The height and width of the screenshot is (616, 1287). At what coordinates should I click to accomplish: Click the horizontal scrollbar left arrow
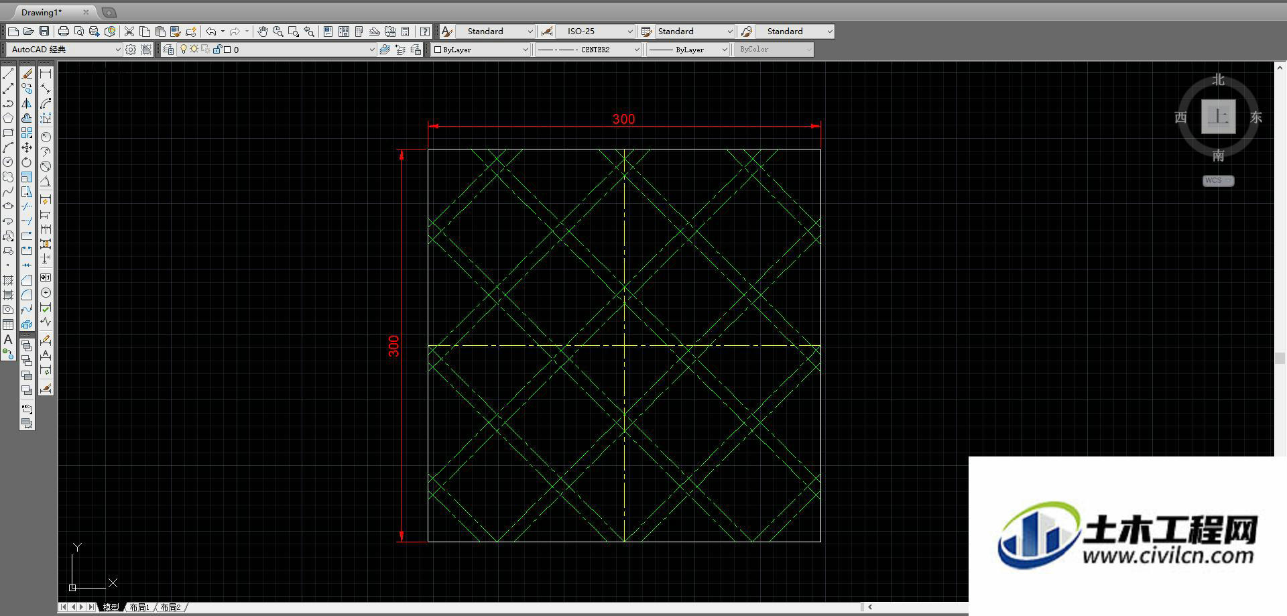[870, 607]
